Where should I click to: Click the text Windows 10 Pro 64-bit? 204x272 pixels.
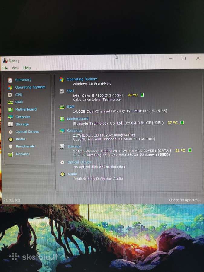[92, 84]
